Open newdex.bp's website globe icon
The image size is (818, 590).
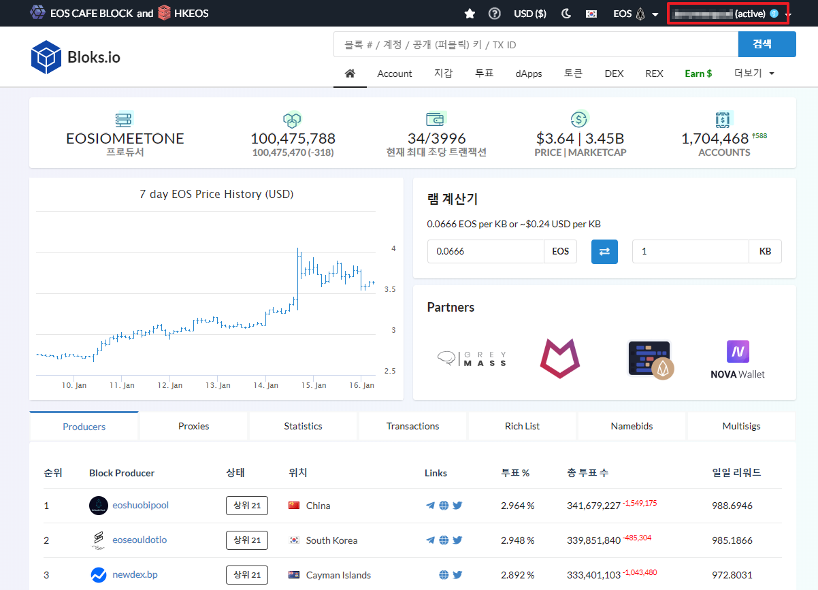pyautogui.click(x=444, y=574)
